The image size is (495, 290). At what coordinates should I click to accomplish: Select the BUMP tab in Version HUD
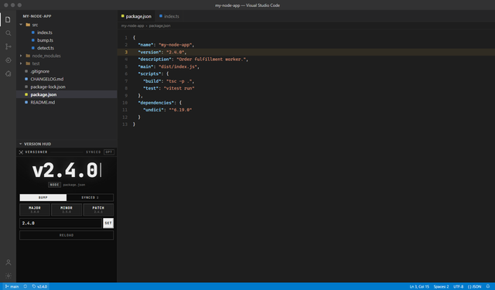click(x=43, y=197)
